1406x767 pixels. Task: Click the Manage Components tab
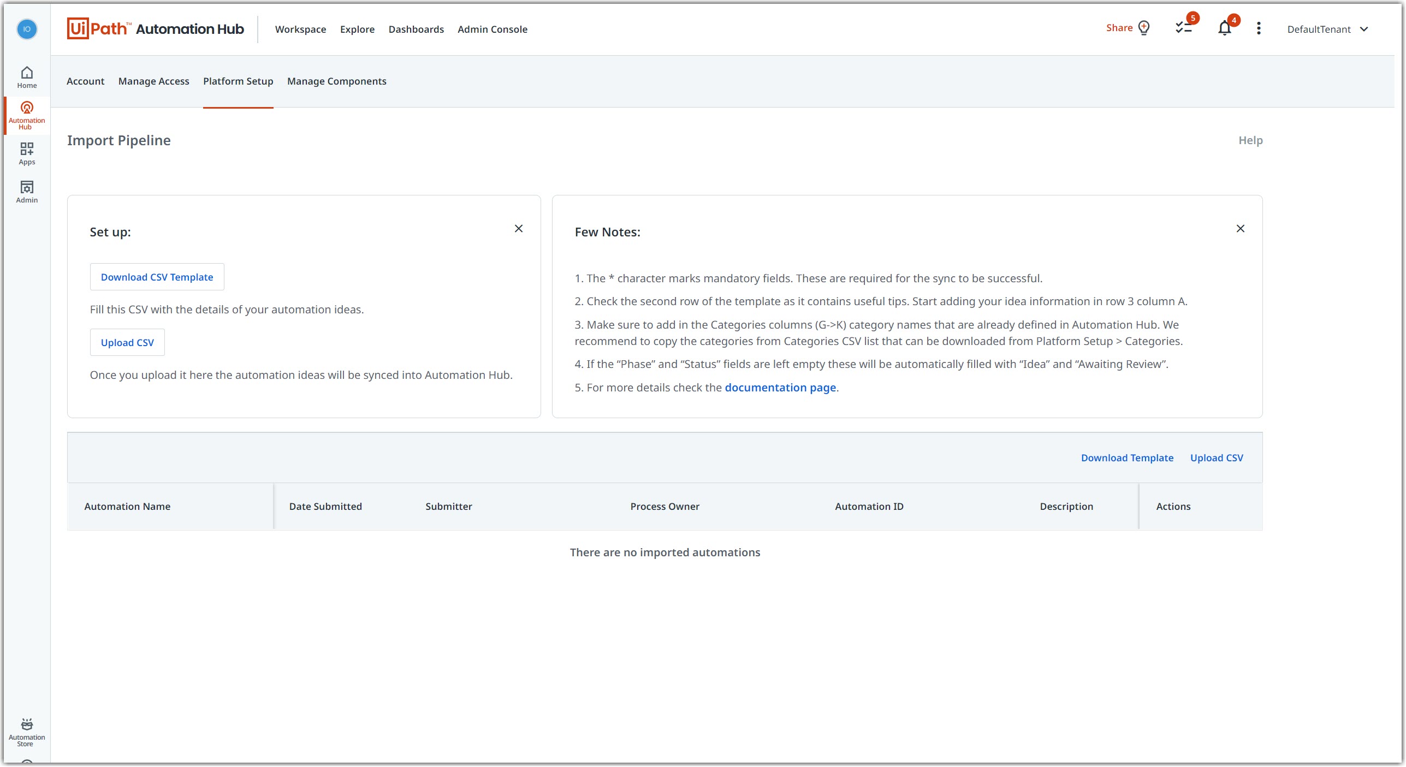337,81
